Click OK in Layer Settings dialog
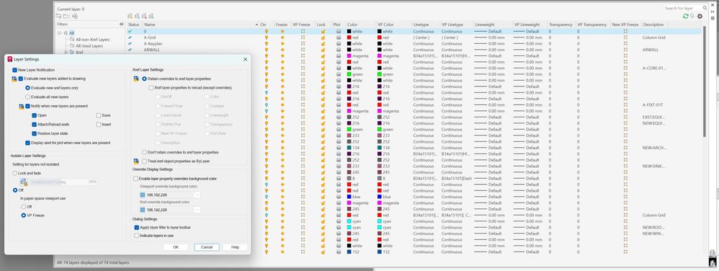Viewport: 719px width, 271px height. [x=176, y=246]
